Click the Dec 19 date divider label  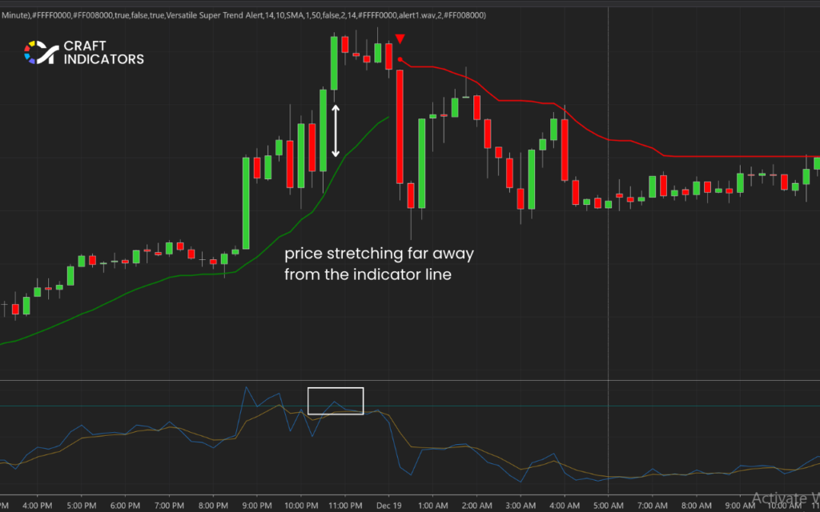388,506
